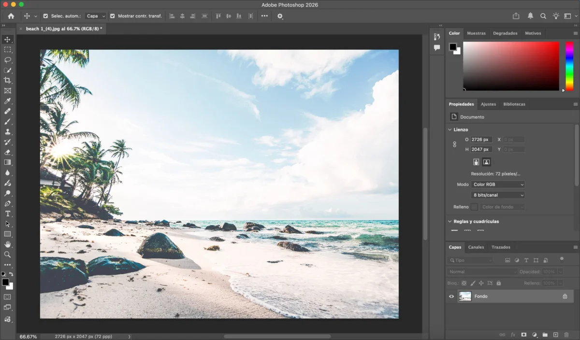Switch to the Canales tab

pyautogui.click(x=476, y=247)
